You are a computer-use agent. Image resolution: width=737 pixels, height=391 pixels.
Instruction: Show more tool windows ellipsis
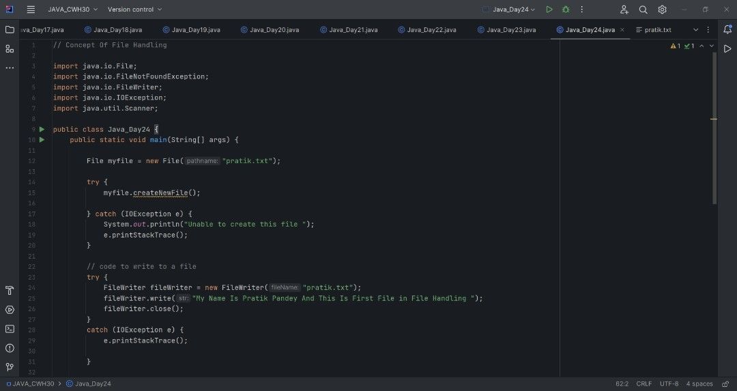10,68
